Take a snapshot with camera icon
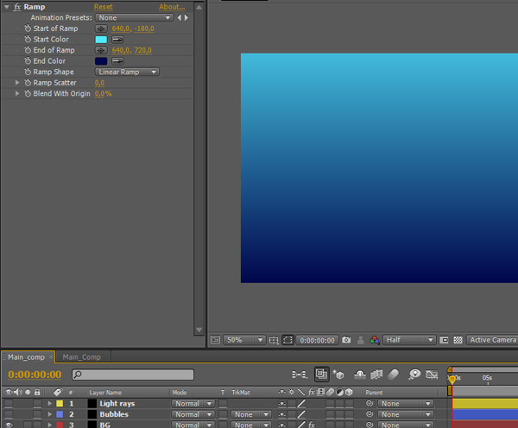This screenshot has width=518, height=428. tap(346, 340)
